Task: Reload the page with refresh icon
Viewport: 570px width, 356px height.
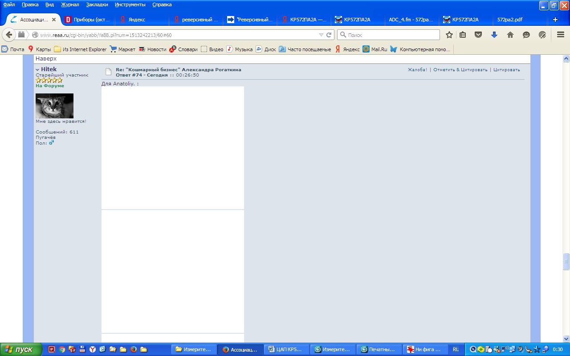Action: pos(329,35)
